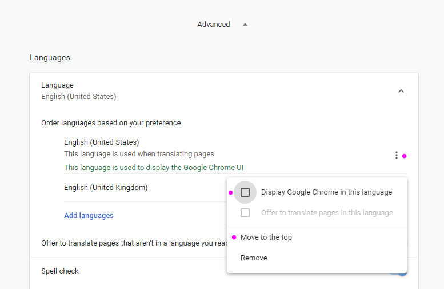Check Display Google Chrome in this language box
Viewport: 444px width, 289px height.
245,192
